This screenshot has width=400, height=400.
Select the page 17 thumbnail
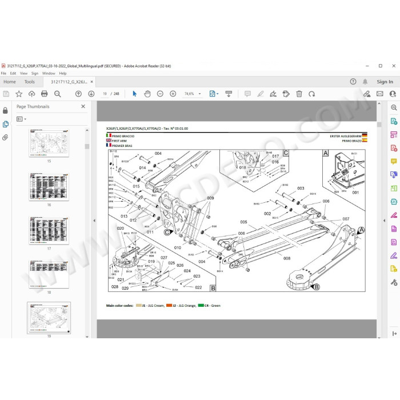(49, 231)
